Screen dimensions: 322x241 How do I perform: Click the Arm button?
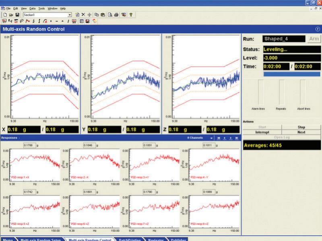314,39
